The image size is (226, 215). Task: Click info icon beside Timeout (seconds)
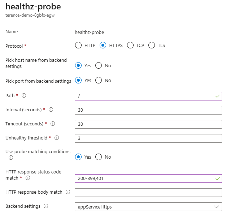click(53, 124)
